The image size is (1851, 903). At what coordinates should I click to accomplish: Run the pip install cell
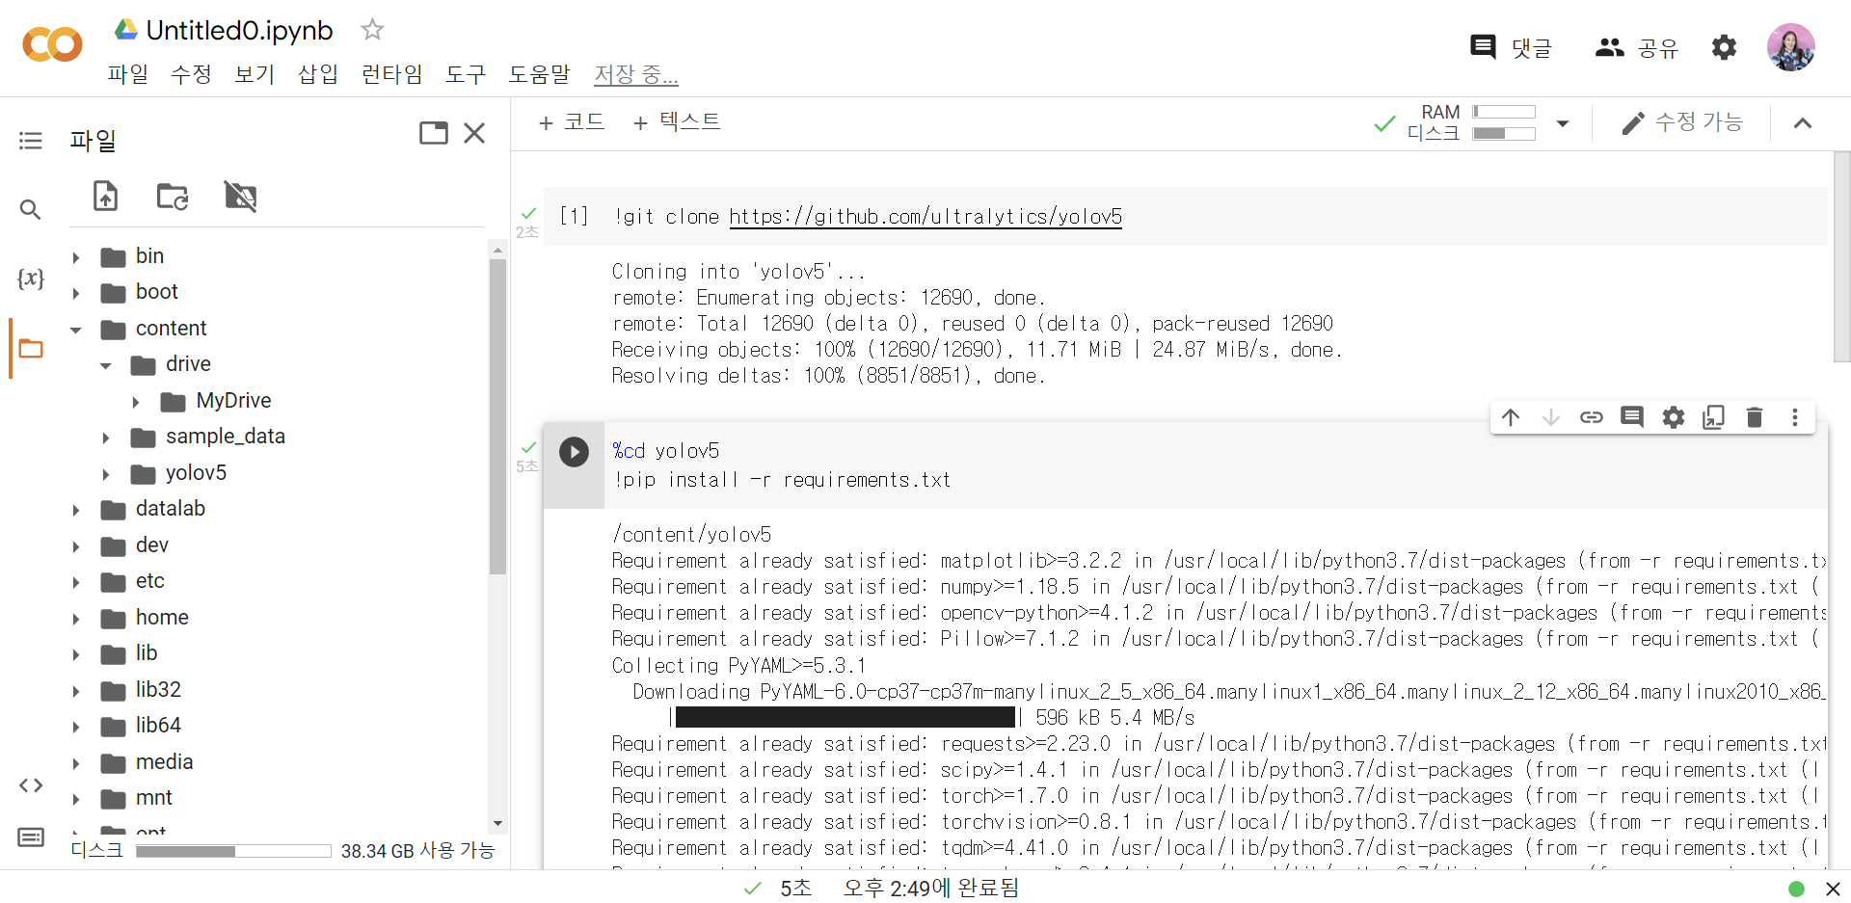(574, 451)
